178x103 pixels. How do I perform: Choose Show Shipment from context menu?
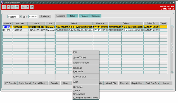tap(86, 63)
